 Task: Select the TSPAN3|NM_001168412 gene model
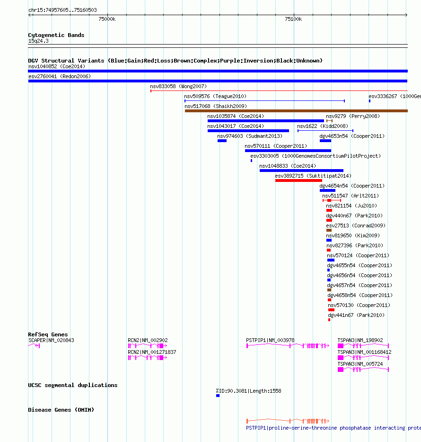363,357
